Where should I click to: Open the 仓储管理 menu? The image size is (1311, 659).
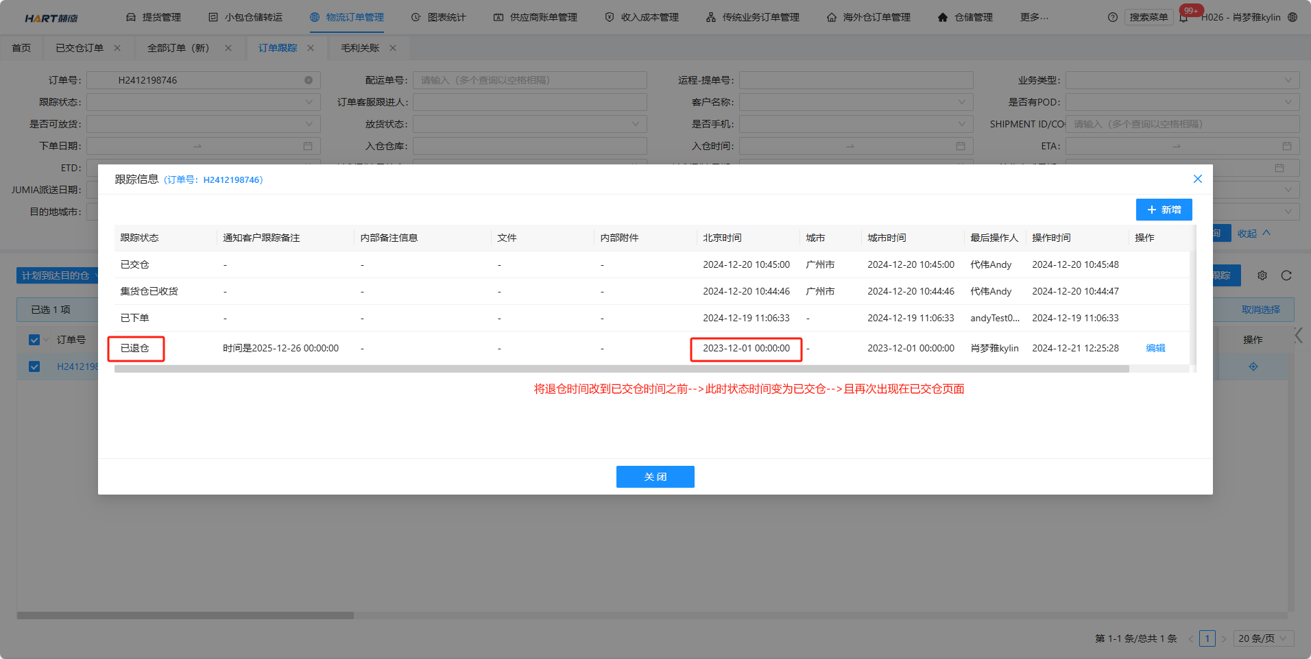click(965, 17)
